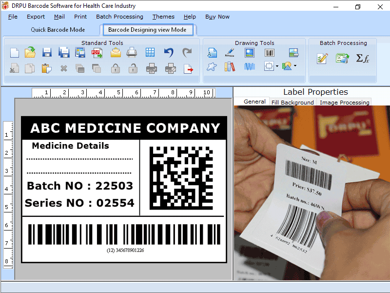Redo with the grey curved arrow
The width and height of the screenshot is (390, 293).
pyautogui.click(x=187, y=53)
